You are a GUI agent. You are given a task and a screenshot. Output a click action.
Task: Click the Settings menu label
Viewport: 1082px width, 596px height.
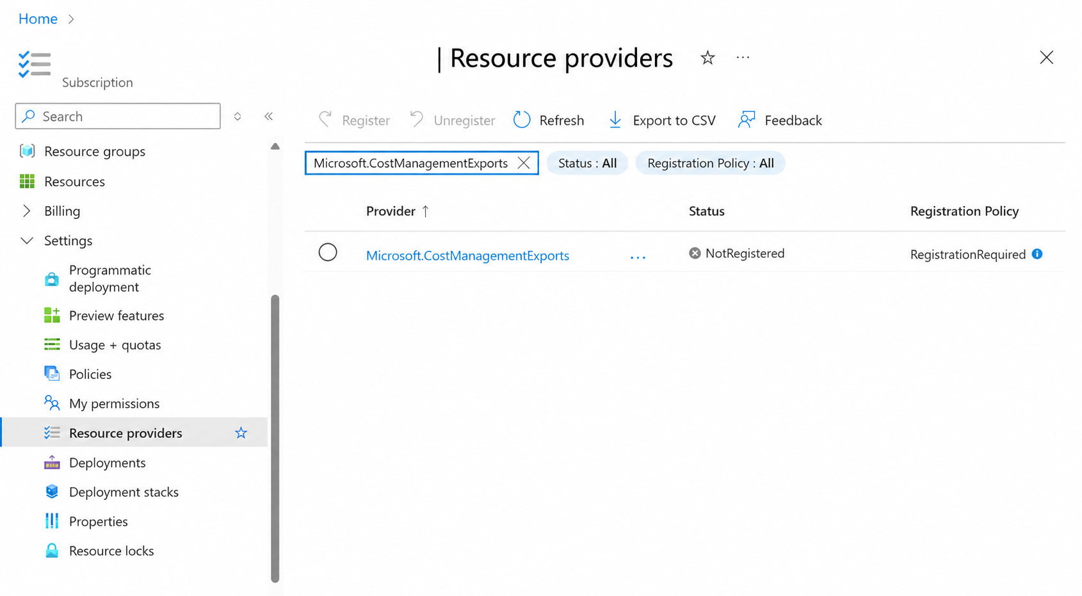68,241
